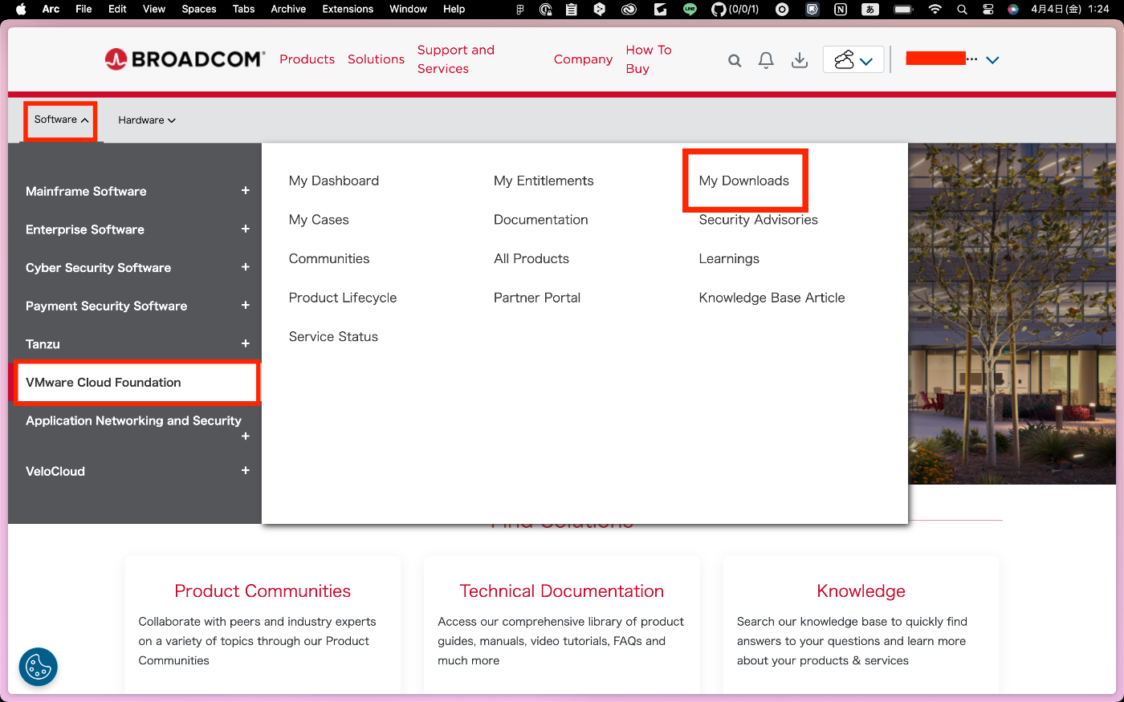This screenshot has width=1124, height=702.
Task: Go to My Cases
Action: click(319, 220)
